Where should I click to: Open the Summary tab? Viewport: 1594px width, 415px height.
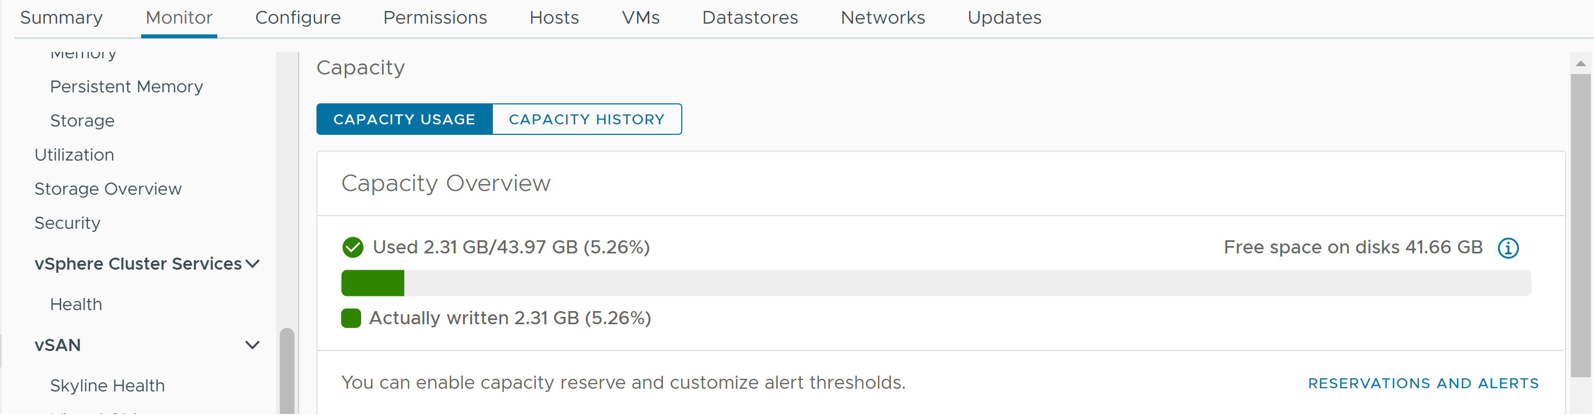click(x=61, y=17)
